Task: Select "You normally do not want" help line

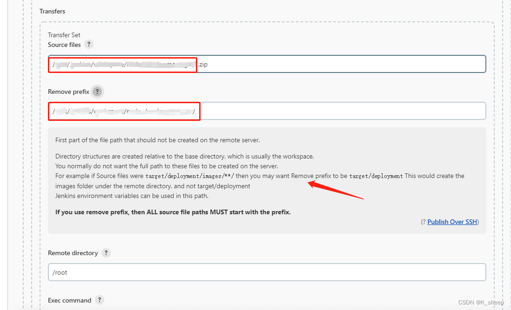Action: [x=167, y=166]
